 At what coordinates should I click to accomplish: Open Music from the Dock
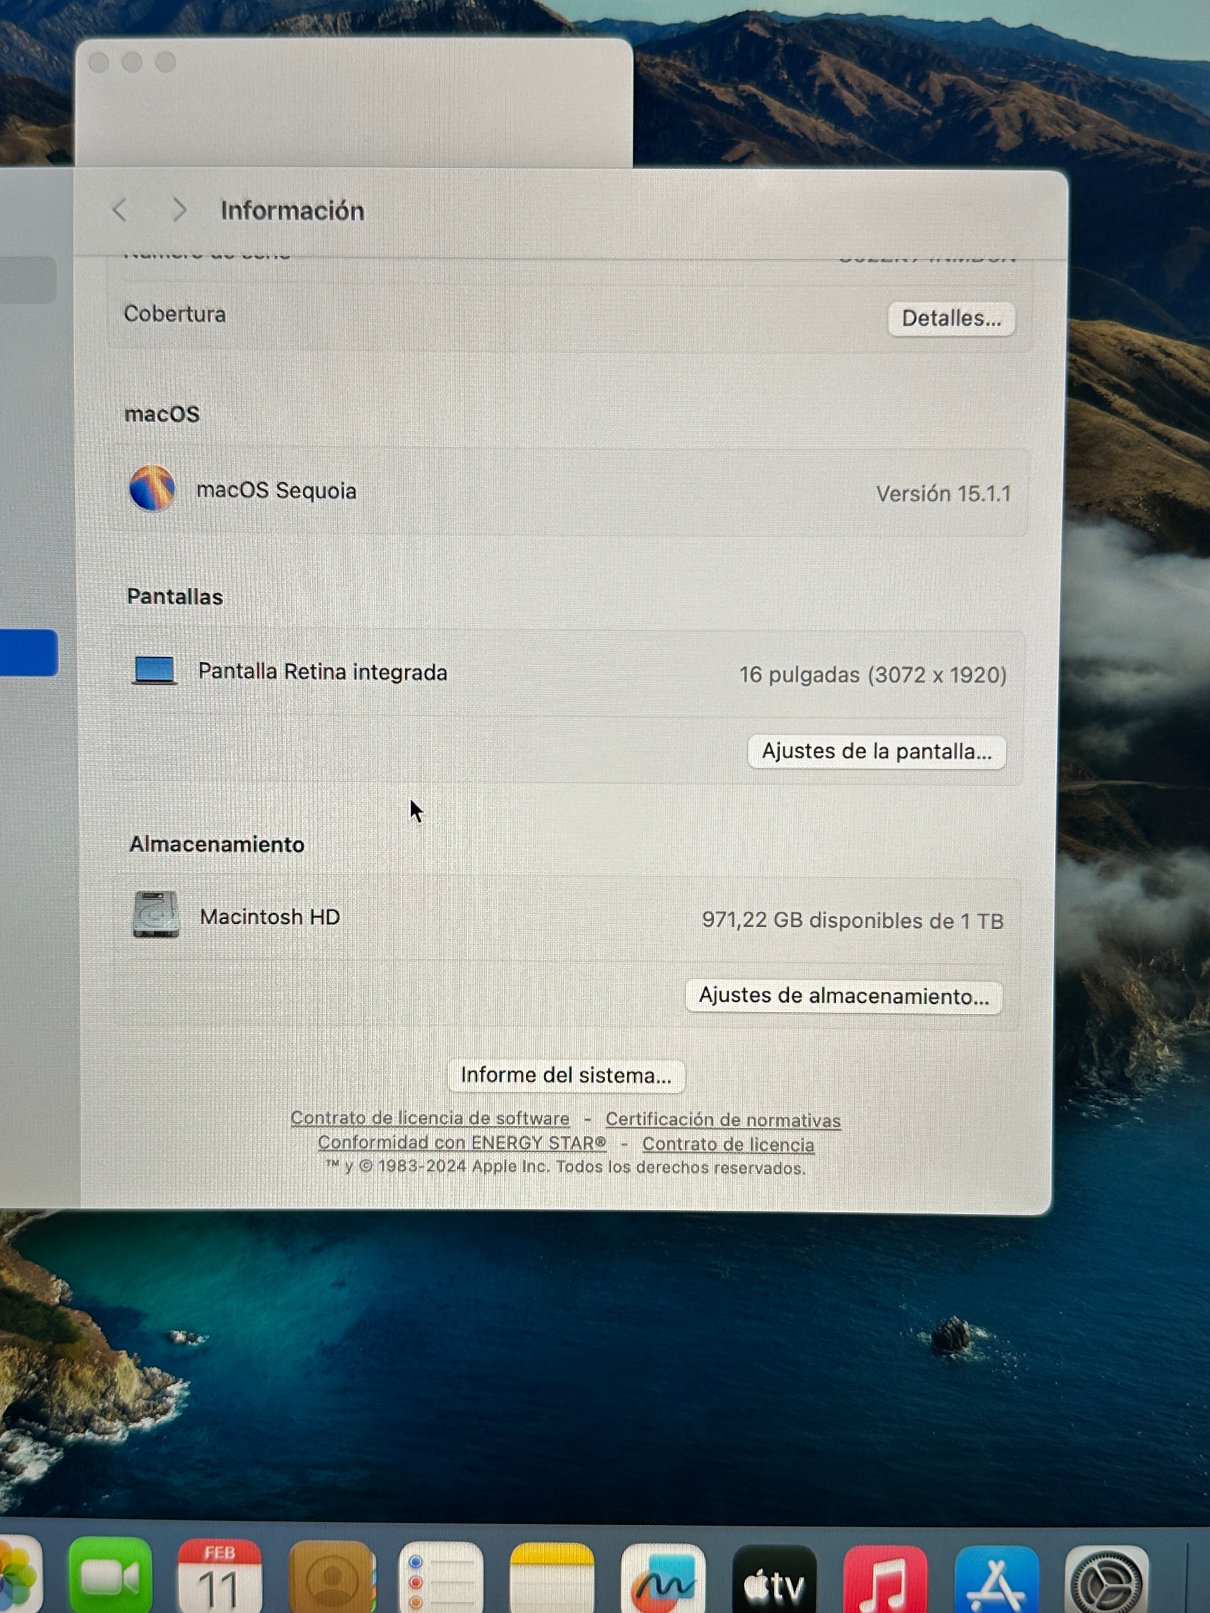click(885, 1579)
